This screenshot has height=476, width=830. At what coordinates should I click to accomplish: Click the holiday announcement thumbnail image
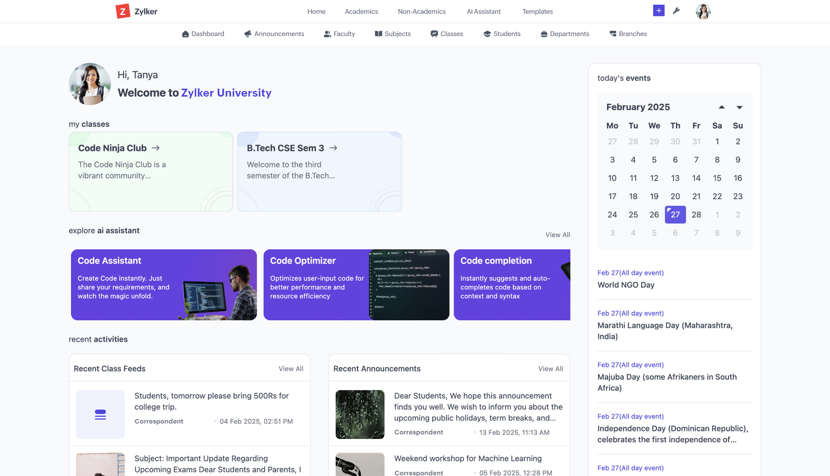(x=360, y=414)
